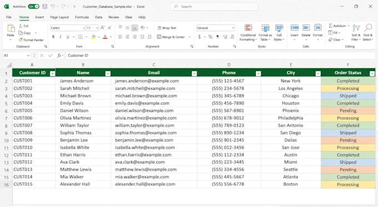Toggle Bottom Align button

tap(135, 28)
